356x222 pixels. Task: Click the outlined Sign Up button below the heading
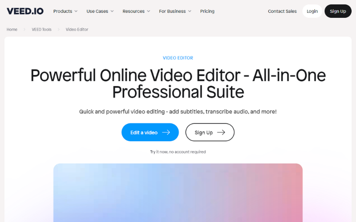coord(210,132)
